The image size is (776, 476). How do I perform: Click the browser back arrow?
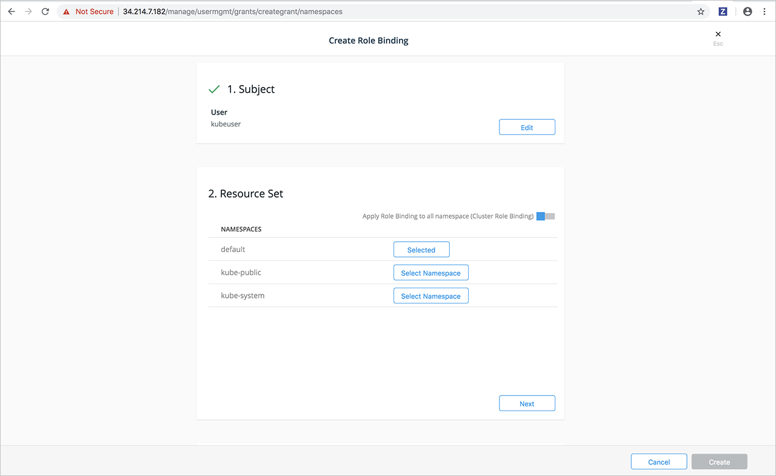12,12
